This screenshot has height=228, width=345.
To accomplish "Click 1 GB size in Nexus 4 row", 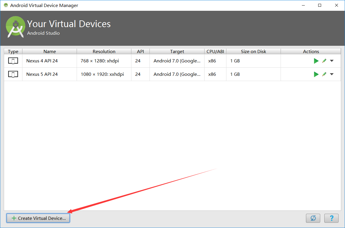I will (x=254, y=61).
